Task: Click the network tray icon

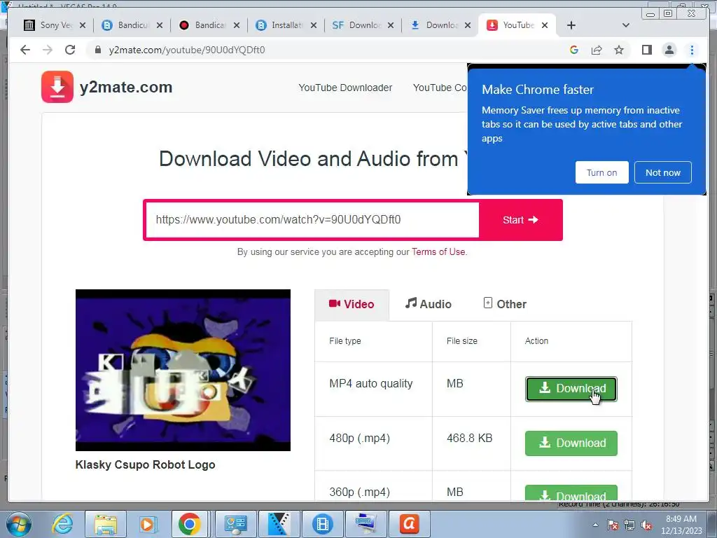Action: (629, 525)
